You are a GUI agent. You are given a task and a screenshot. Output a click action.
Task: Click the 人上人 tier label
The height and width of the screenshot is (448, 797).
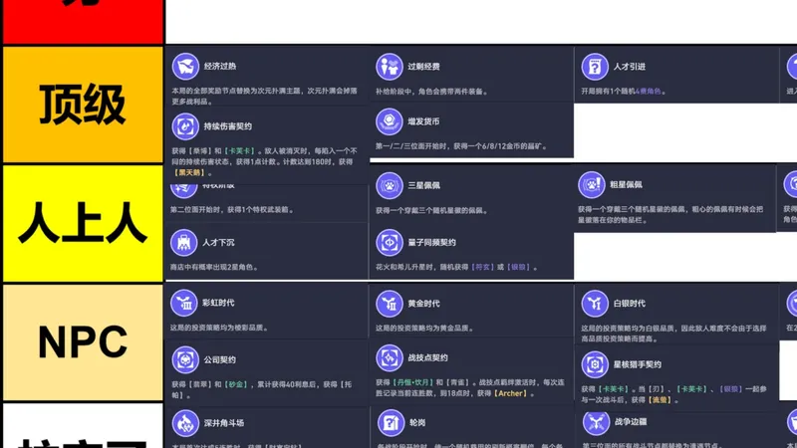pos(83,222)
